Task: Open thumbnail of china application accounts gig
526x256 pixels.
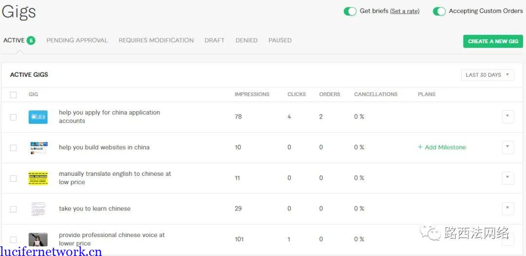Action: pyautogui.click(x=38, y=117)
